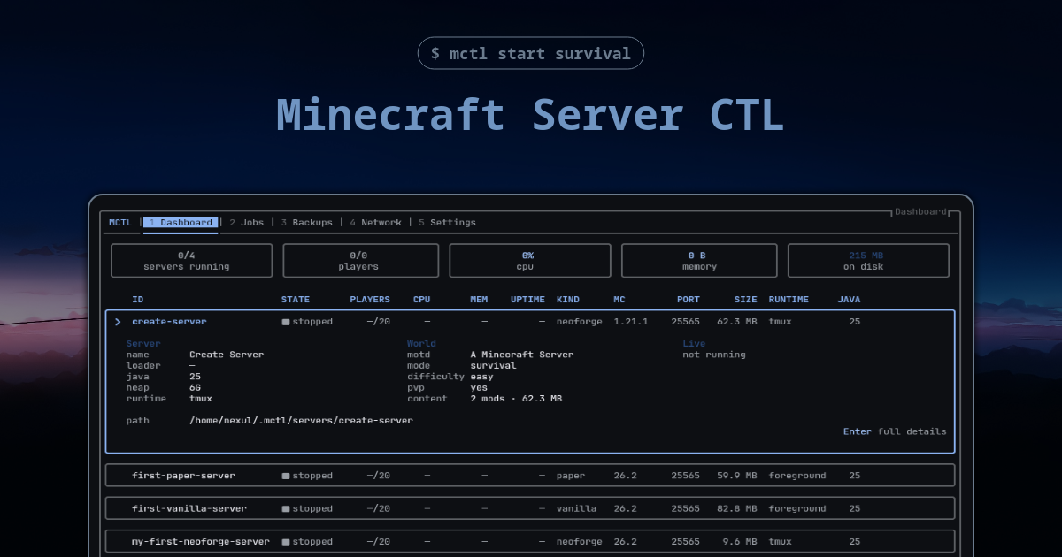This screenshot has height=557, width=1062.
Task: Open the Jobs tab
Action: click(x=247, y=223)
